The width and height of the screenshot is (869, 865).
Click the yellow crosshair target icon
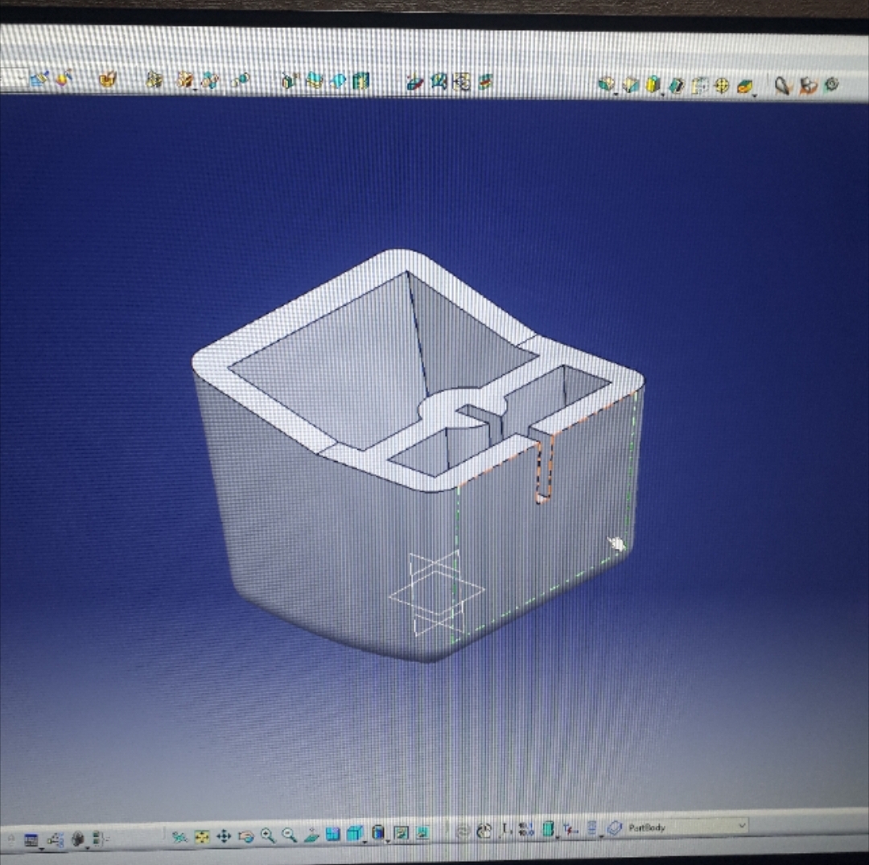(722, 86)
